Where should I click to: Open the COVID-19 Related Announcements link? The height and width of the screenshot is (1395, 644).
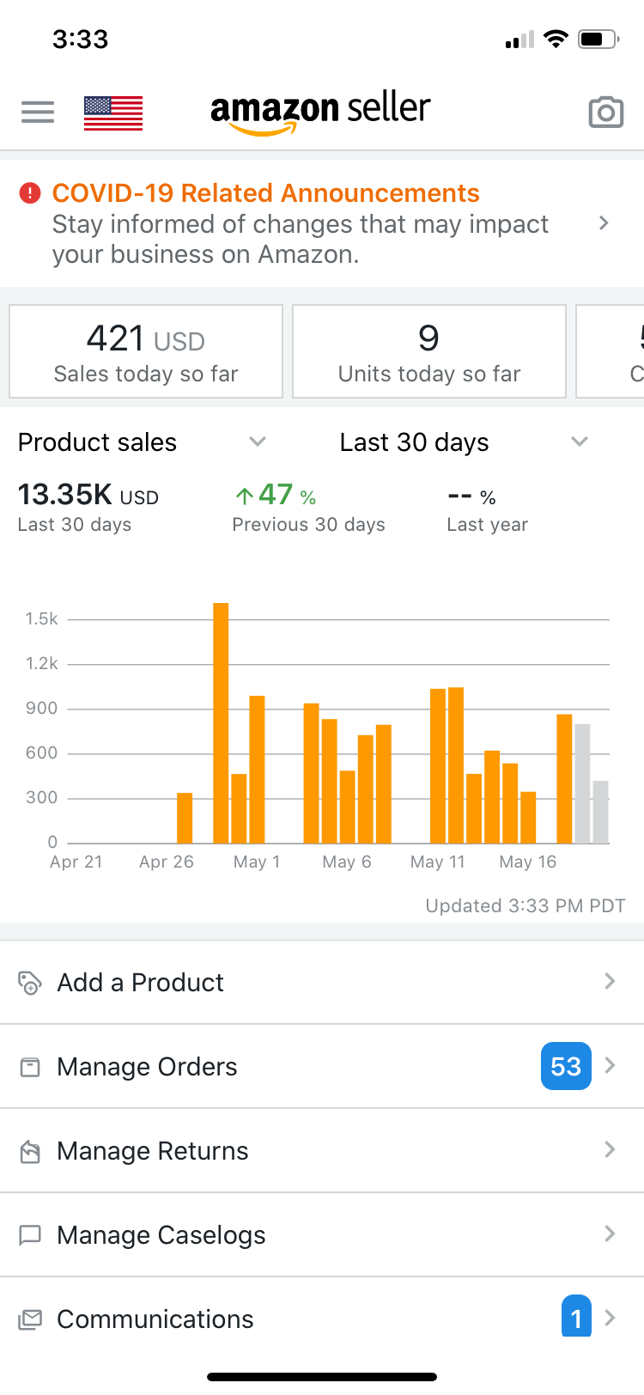(x=266, y=193)
